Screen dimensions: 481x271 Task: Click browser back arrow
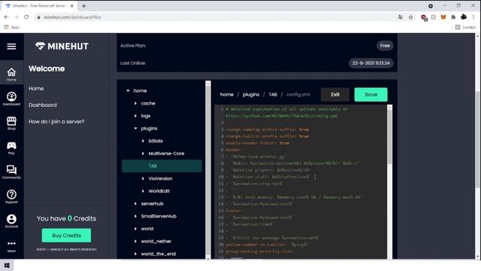pos(7,17)
